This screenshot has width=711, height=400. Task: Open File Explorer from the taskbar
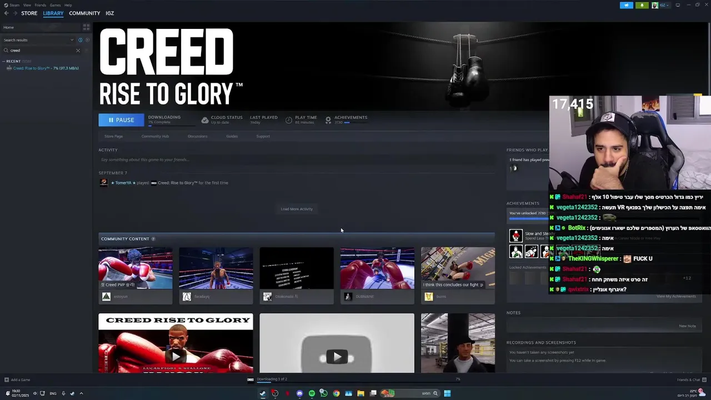click(x=360, y=393)
